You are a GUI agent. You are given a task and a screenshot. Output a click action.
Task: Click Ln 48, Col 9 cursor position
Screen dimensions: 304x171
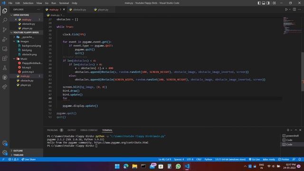point(165,160)
